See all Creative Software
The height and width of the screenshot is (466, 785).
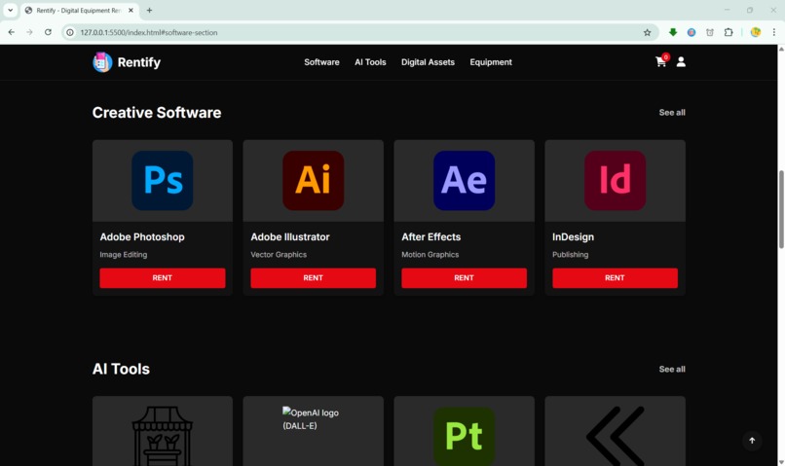(x=672, y=113)
